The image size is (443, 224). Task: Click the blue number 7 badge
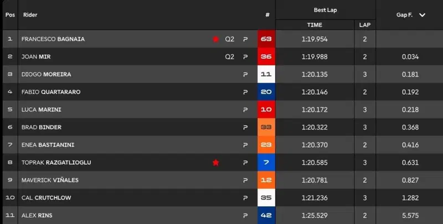coord(266,162)
